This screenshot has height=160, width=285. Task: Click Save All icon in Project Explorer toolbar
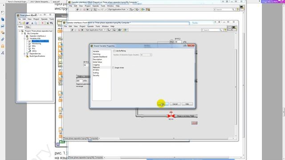tap(27, 23)
